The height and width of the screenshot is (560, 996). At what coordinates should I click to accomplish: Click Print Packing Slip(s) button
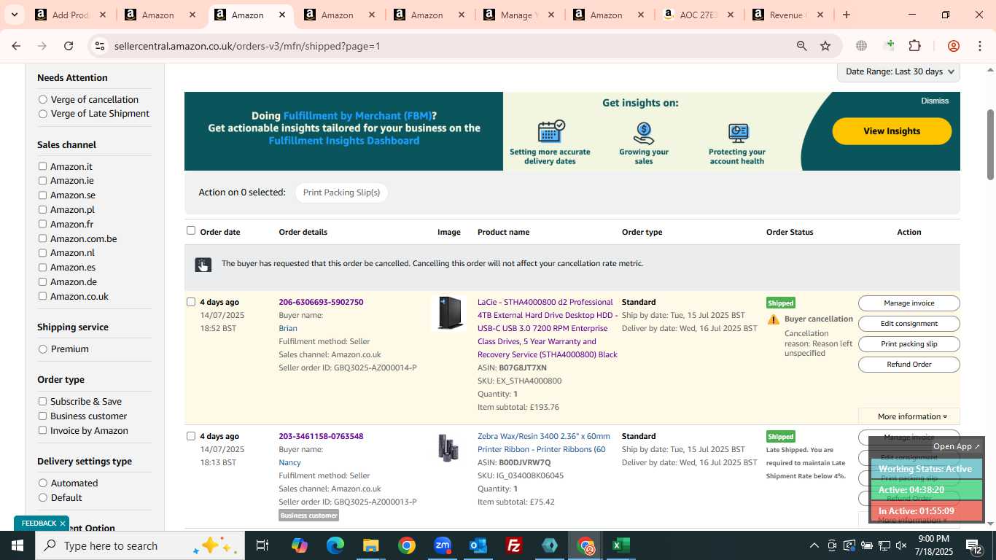coord(341,192)
